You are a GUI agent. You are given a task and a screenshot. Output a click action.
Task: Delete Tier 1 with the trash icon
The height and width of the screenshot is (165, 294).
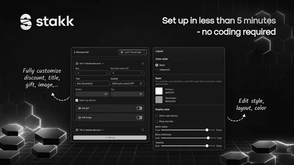pos(143,63)
